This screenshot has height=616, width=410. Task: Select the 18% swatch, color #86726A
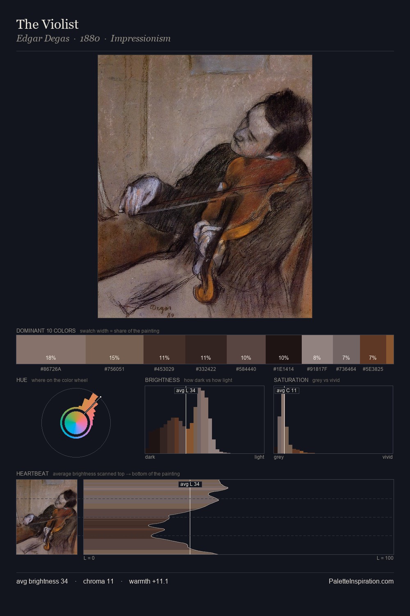[x=51, y=349]
